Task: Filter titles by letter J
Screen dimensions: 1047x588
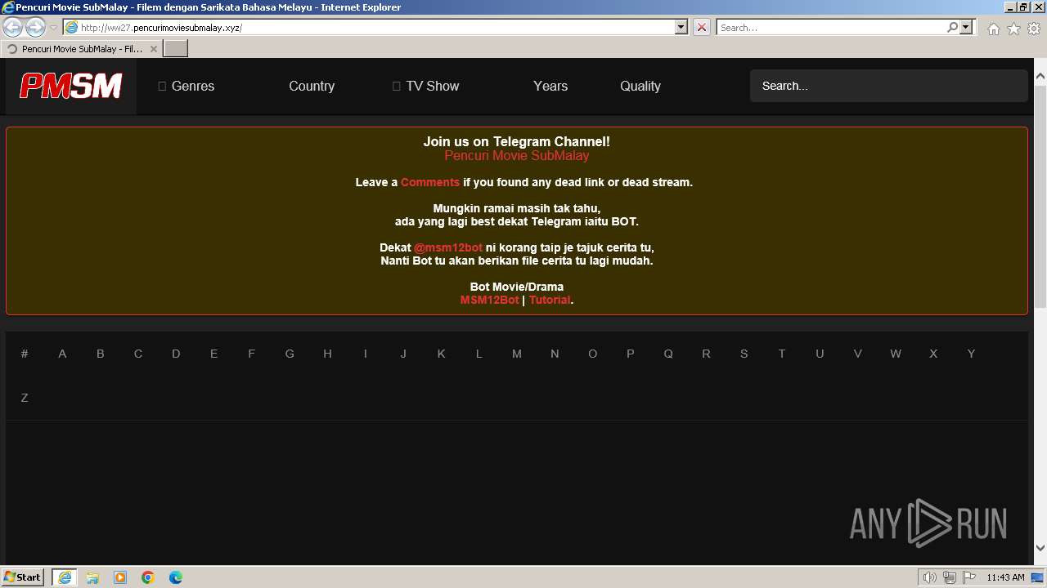Action: [x=403, y=354]
